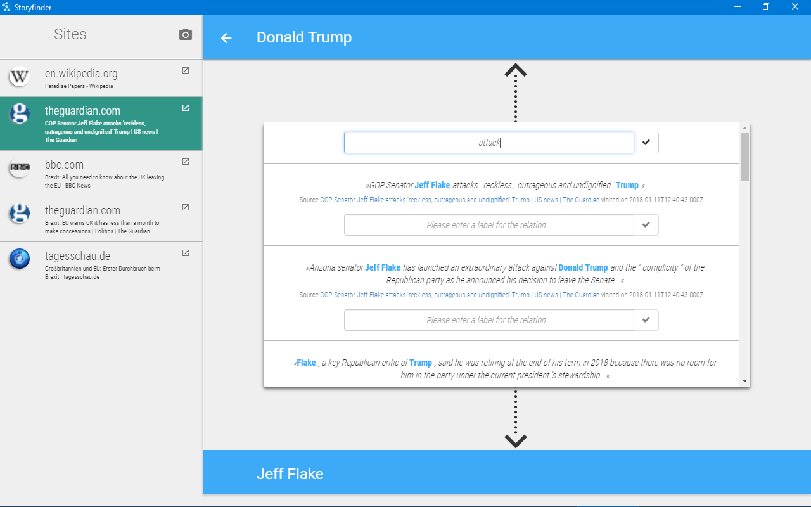
Task: Click the scrollbar down arrow
Action: click(x=744, y=381)
